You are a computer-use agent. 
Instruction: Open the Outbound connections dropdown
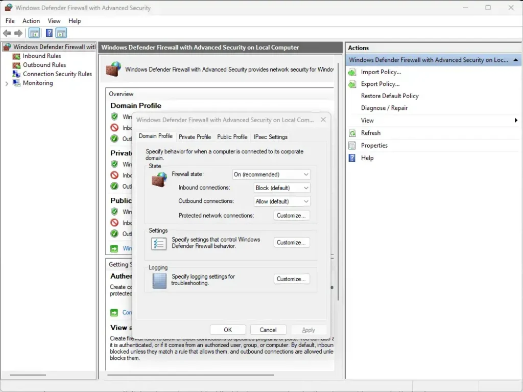click(x=282, y=201)
